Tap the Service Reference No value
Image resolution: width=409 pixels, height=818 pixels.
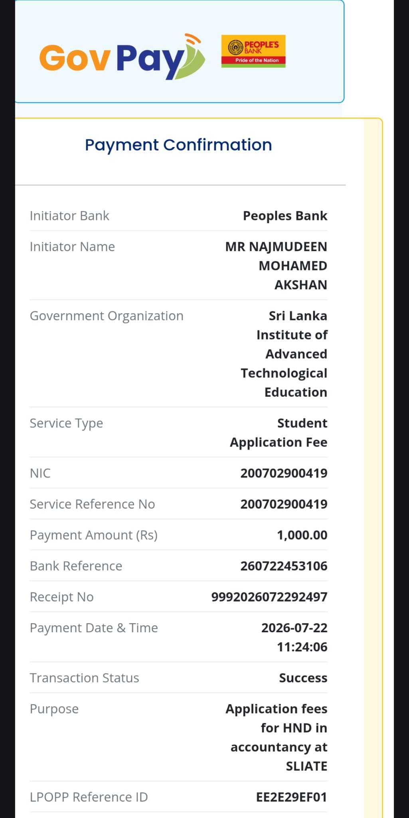(284, 504)
